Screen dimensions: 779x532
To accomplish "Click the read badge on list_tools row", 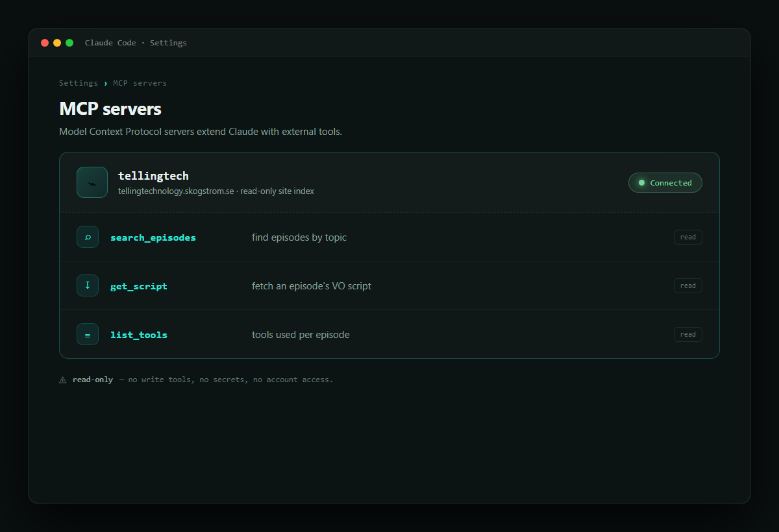I will [x=687, y=334].
